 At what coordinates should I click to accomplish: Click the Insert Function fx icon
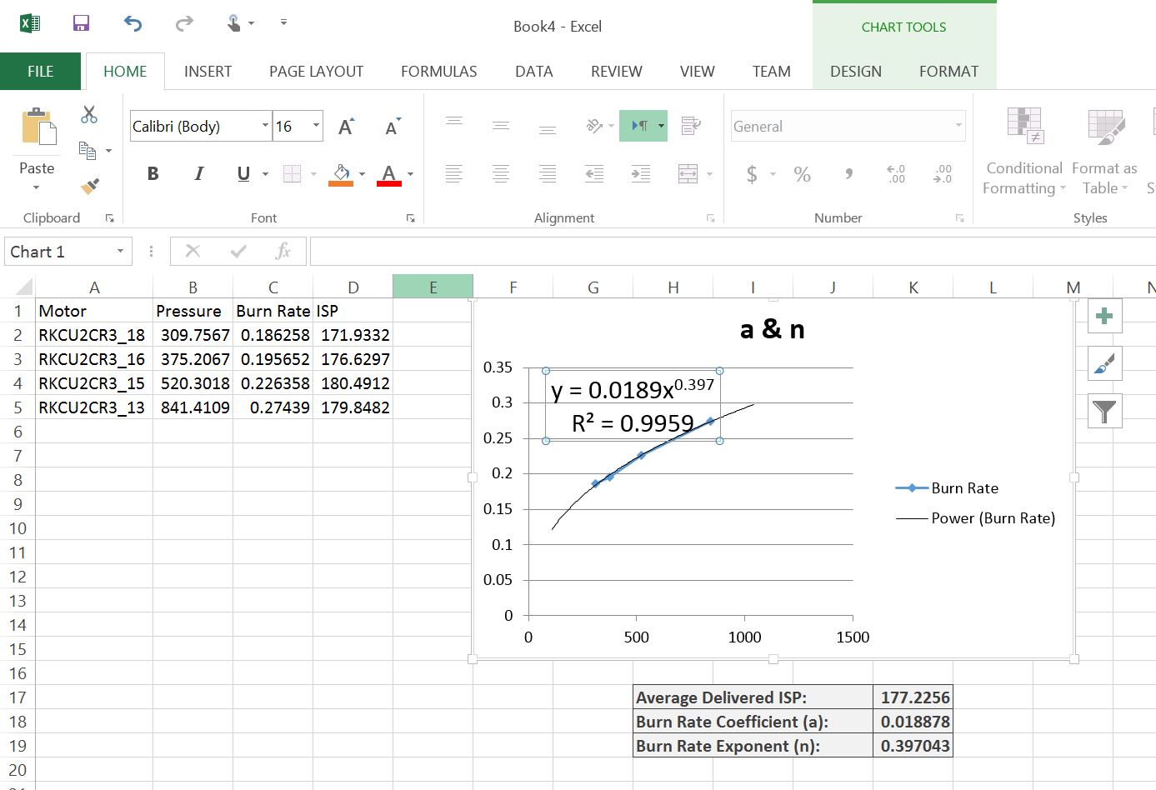tap(283, 251)
